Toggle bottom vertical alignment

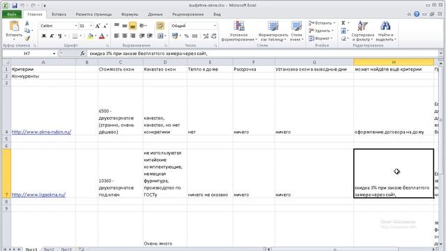point(132,26)
